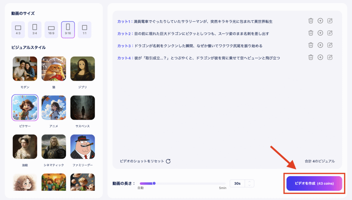Click the plus icon on カット1 row

pos(320,21)
